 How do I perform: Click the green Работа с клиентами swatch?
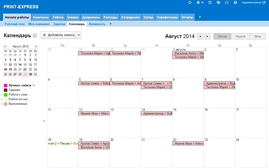5,94
